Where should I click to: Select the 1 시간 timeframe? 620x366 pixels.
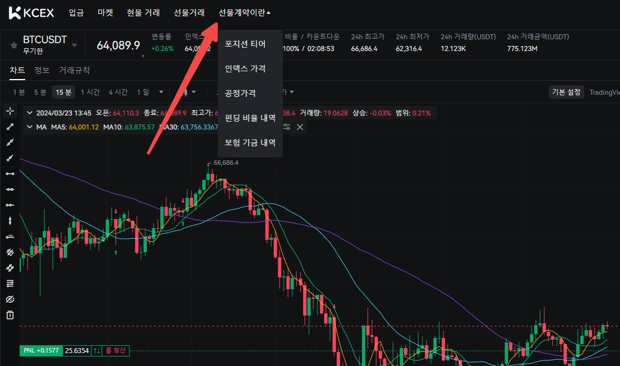90,92
